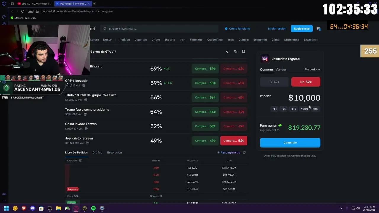Click the Cómo funciona info icon
Image resolution: width=379 pixels, height=213 pixels.
point(226,29)
